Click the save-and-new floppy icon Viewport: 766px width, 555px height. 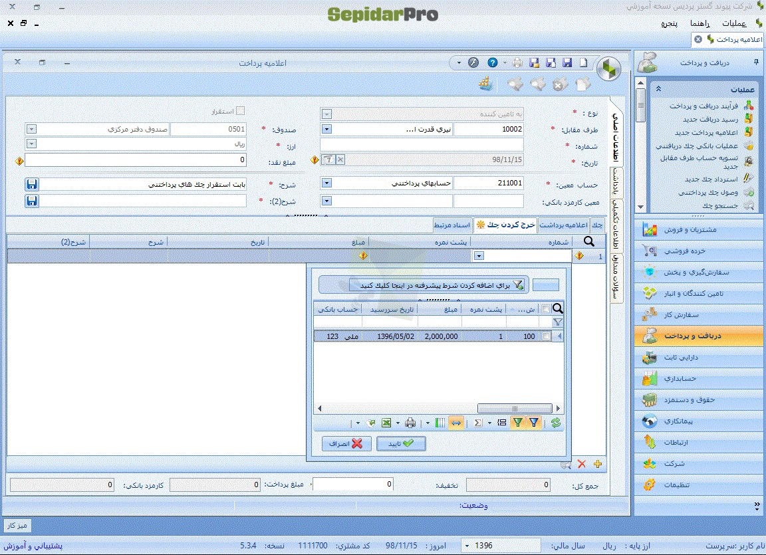point(551,62)
